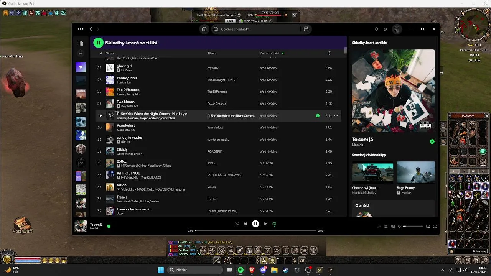Image resolution: width=491 pixels, height=276 pixels.
Task: Switch to inventory tab IV in game
Action: tap(483, 171)
